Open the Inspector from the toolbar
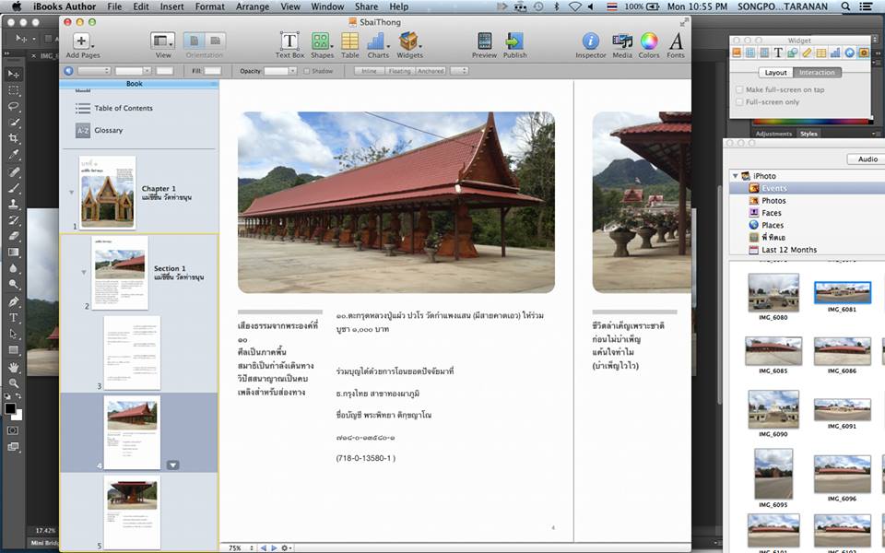The height and width of the screenshot is (553, 885). click(590, 41)
